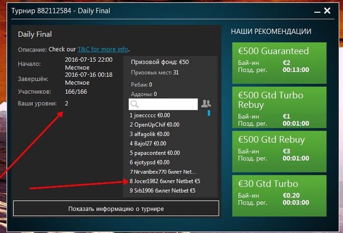Open the €30 Gtd Turbo tournament card
The image size is (343, 233).
click(279, 196)
